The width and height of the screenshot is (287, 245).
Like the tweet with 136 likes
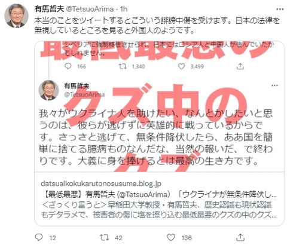click(171, 237)
